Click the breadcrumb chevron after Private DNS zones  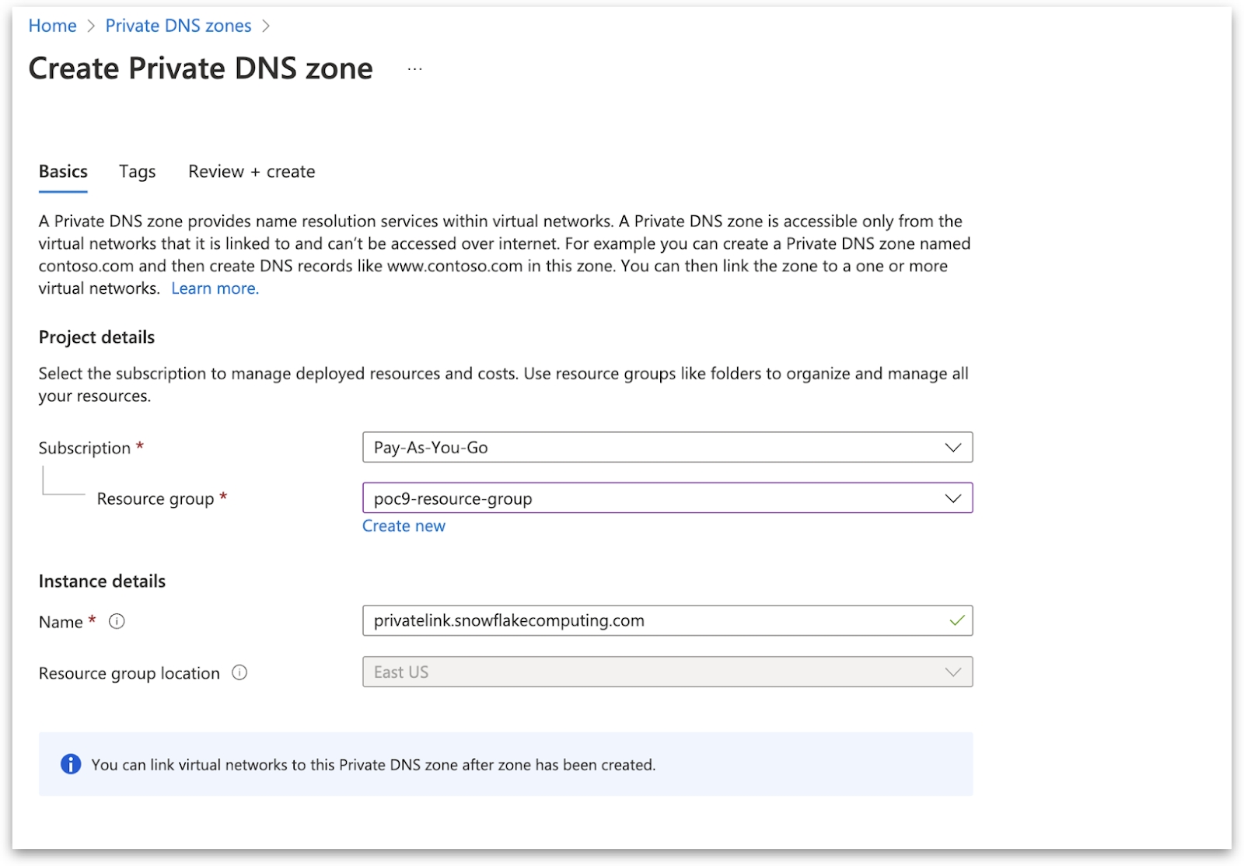266,26
